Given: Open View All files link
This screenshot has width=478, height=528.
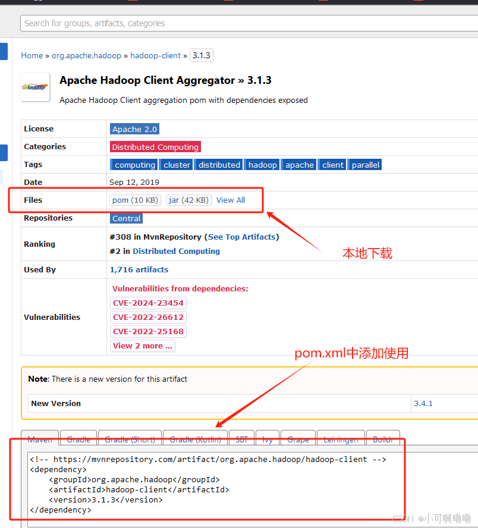Looking at the screenshot, I should coord(231,200).
